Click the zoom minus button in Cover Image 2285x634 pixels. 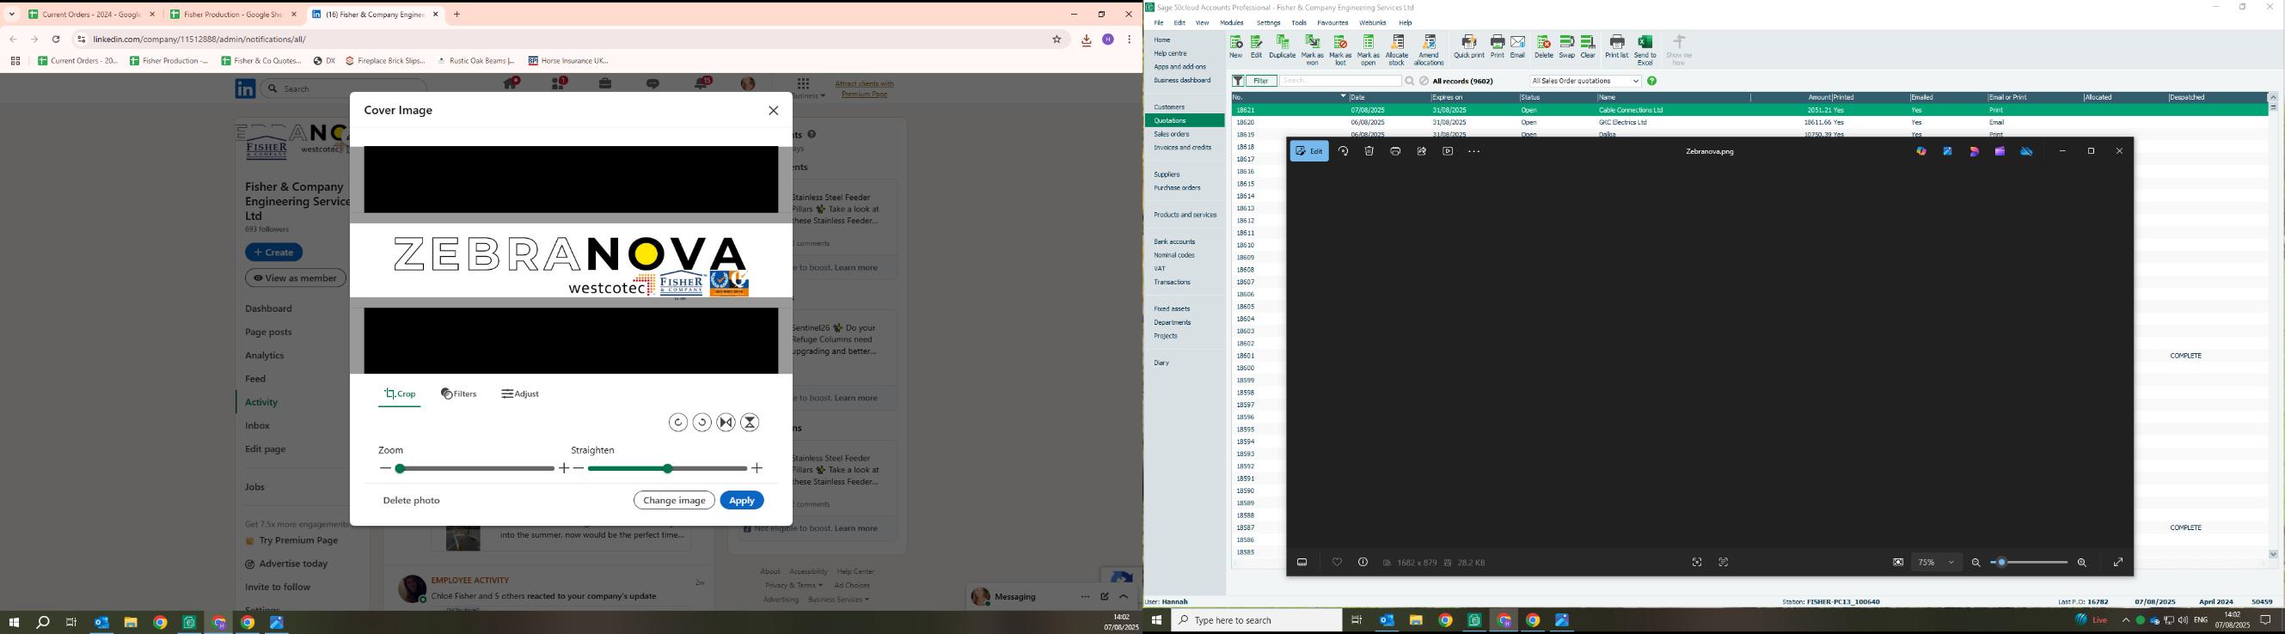pyautogui.click(x=385, y=469)
